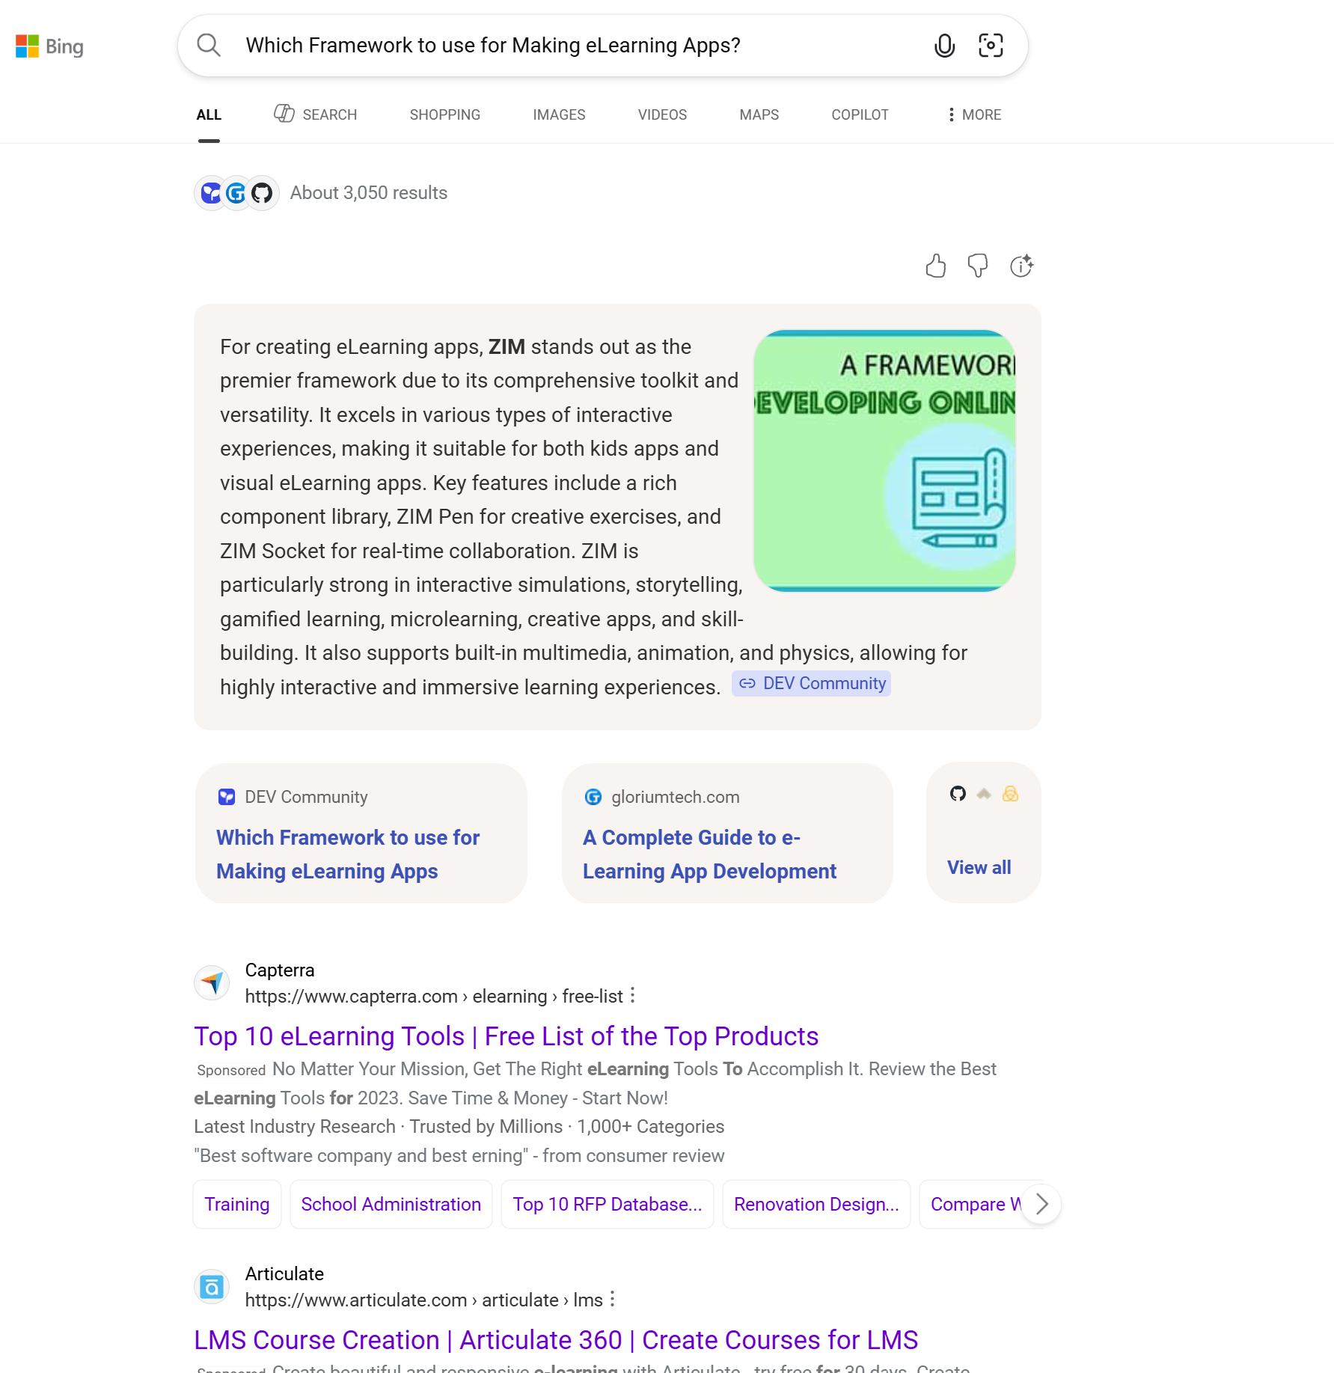Click the magnifying glass search icon
The width and height of the screenshot is (1334, 1373).
tap(209, 46)
